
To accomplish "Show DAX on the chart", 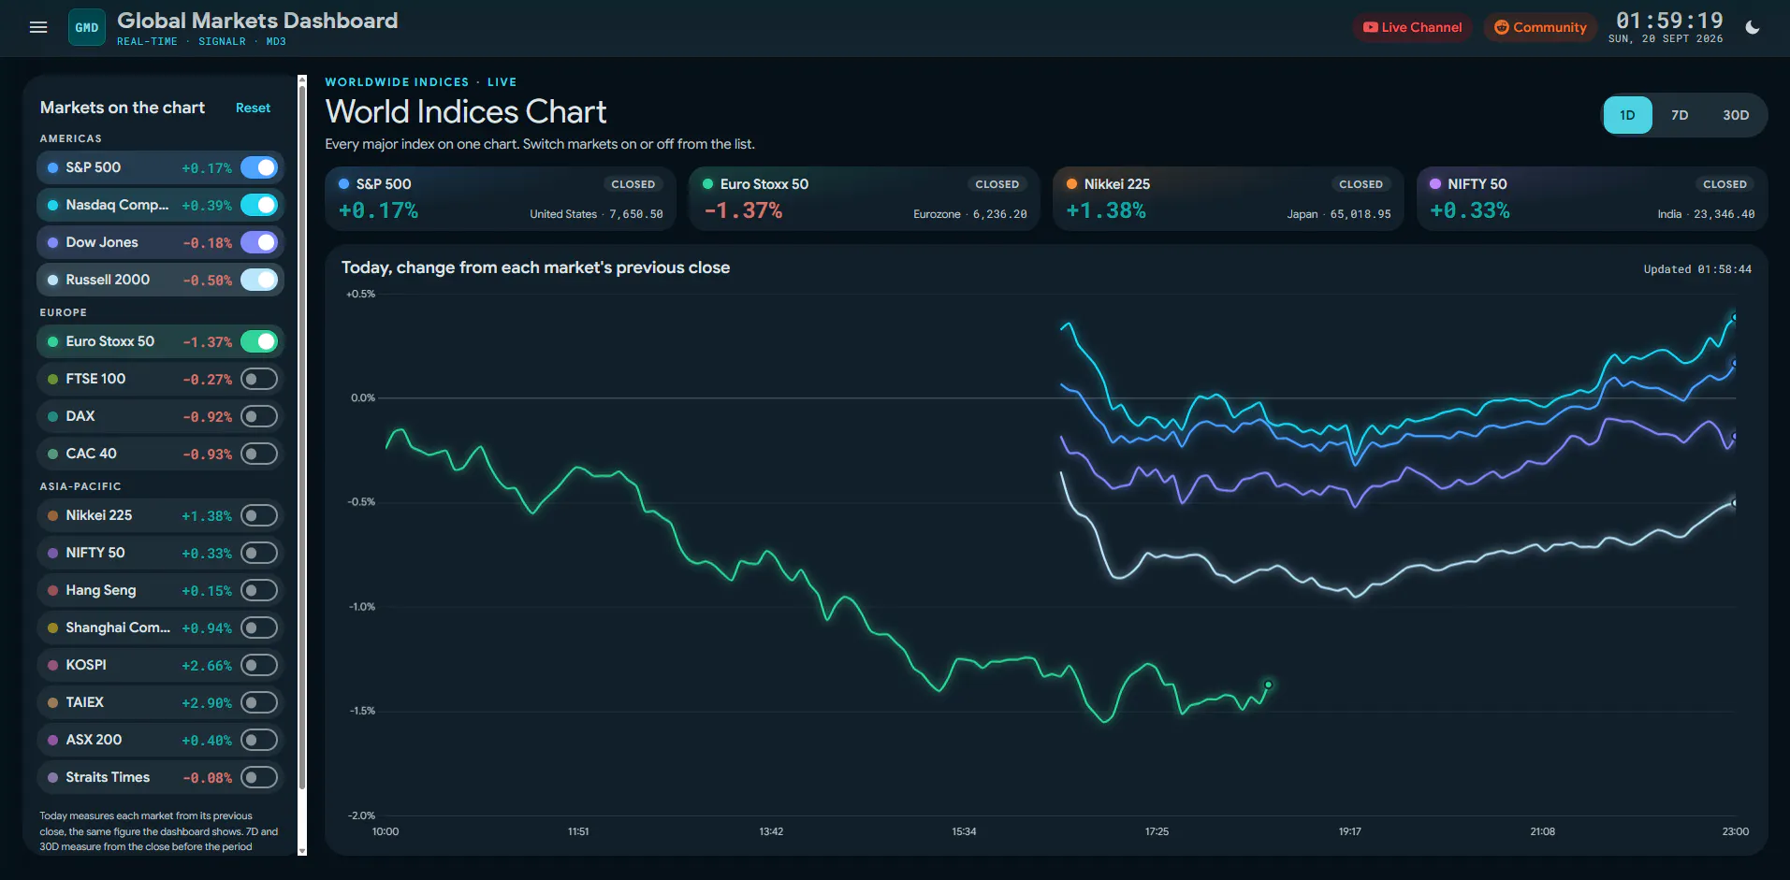I will coord(259,416).
